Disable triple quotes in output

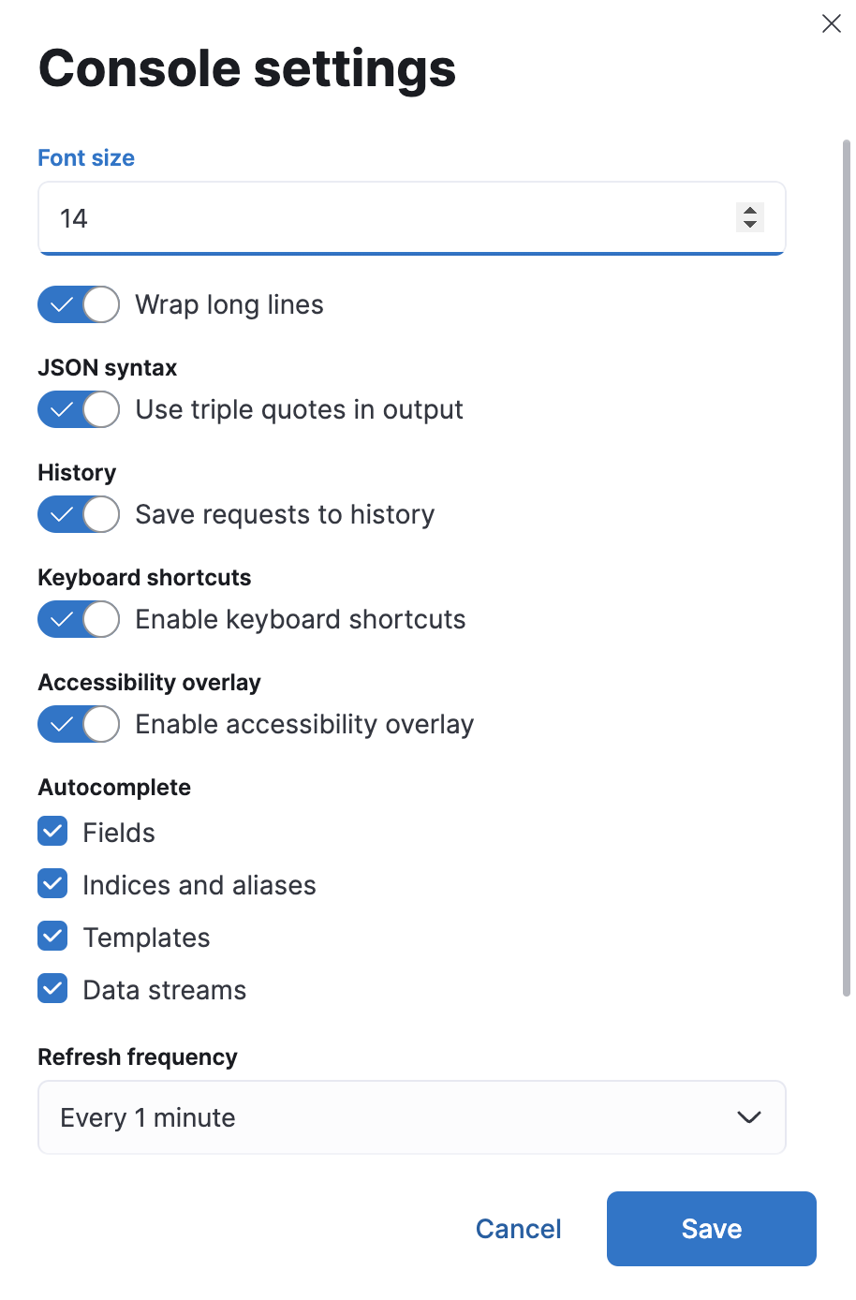pos(79,409)
